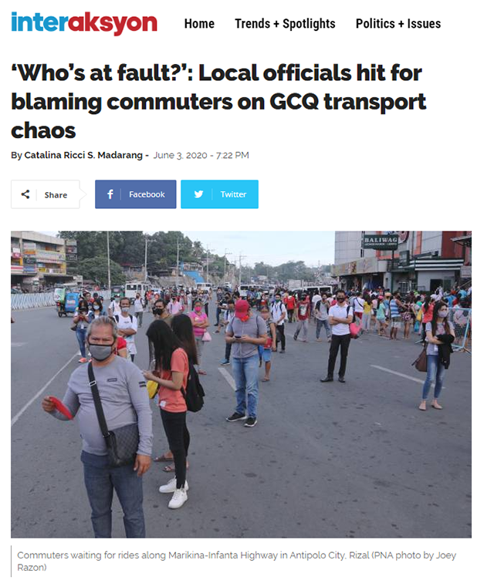Click the 'By' author prefix

(x=16, y=155)
